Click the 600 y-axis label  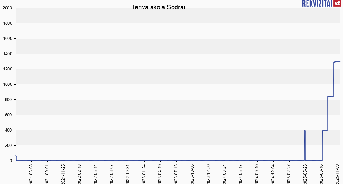tap(8, 115)
